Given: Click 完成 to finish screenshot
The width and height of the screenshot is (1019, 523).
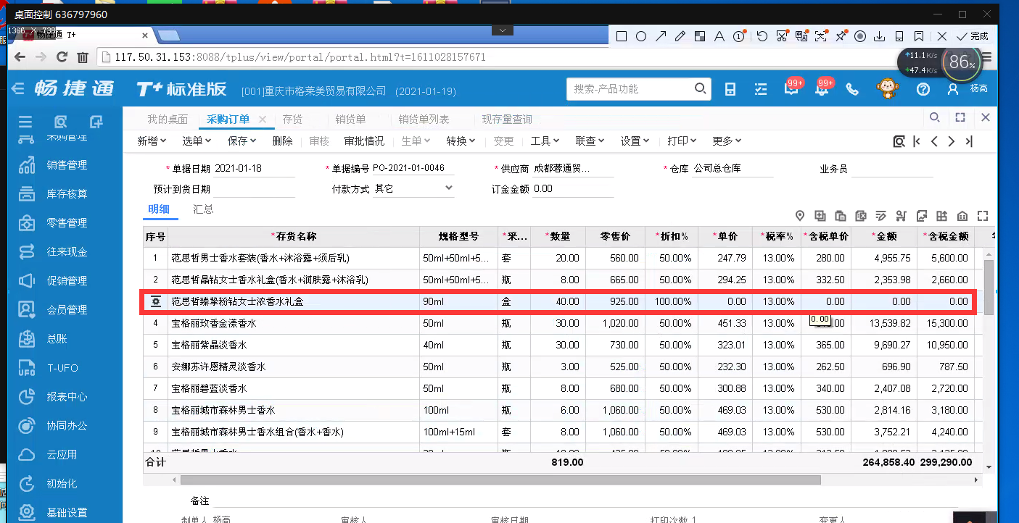Looking at the screenshot, I should click(973, 35).
